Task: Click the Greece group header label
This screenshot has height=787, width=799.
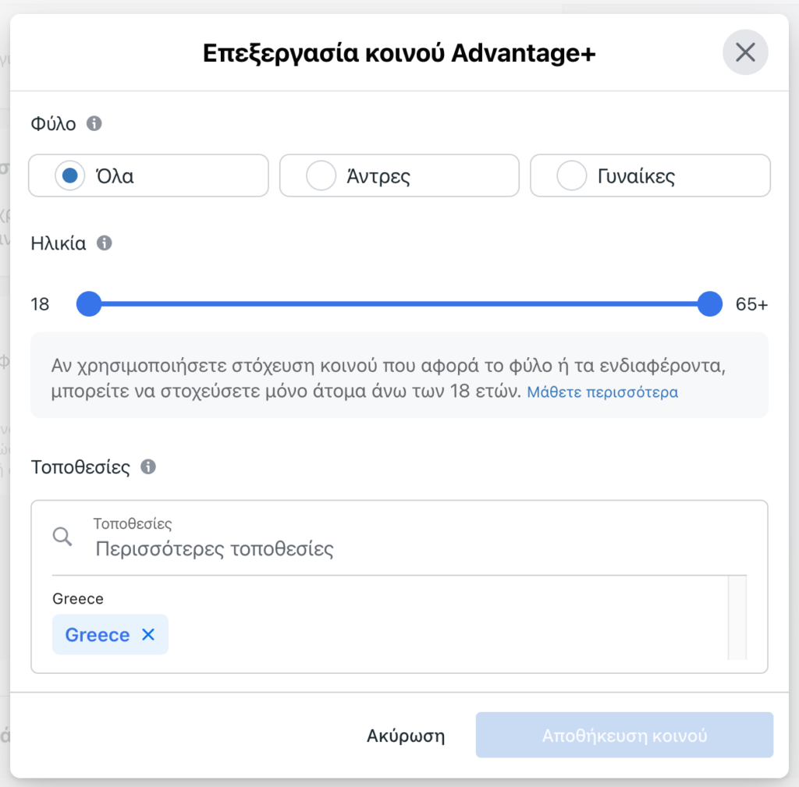Action: click(78, 598)
